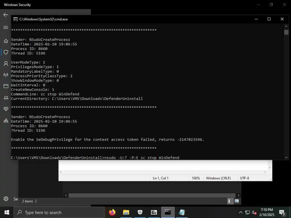The height and width of the screenshot is (218, 291).
Task: Click the cmd vertical scrollbar thumb
Action: [x=286, y=32]
